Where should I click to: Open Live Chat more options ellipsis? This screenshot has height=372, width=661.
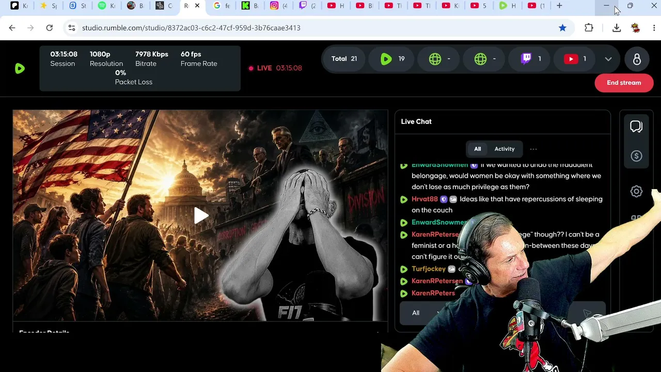(x=533, y=149)
